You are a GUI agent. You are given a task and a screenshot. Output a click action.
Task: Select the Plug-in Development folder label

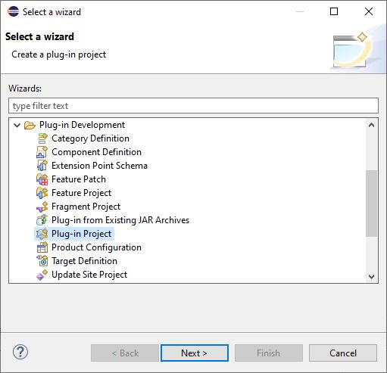(82, 125)
